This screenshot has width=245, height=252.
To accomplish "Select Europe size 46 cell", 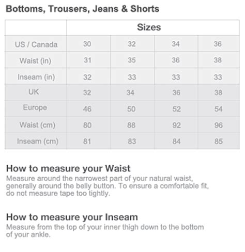I will 87,109.
